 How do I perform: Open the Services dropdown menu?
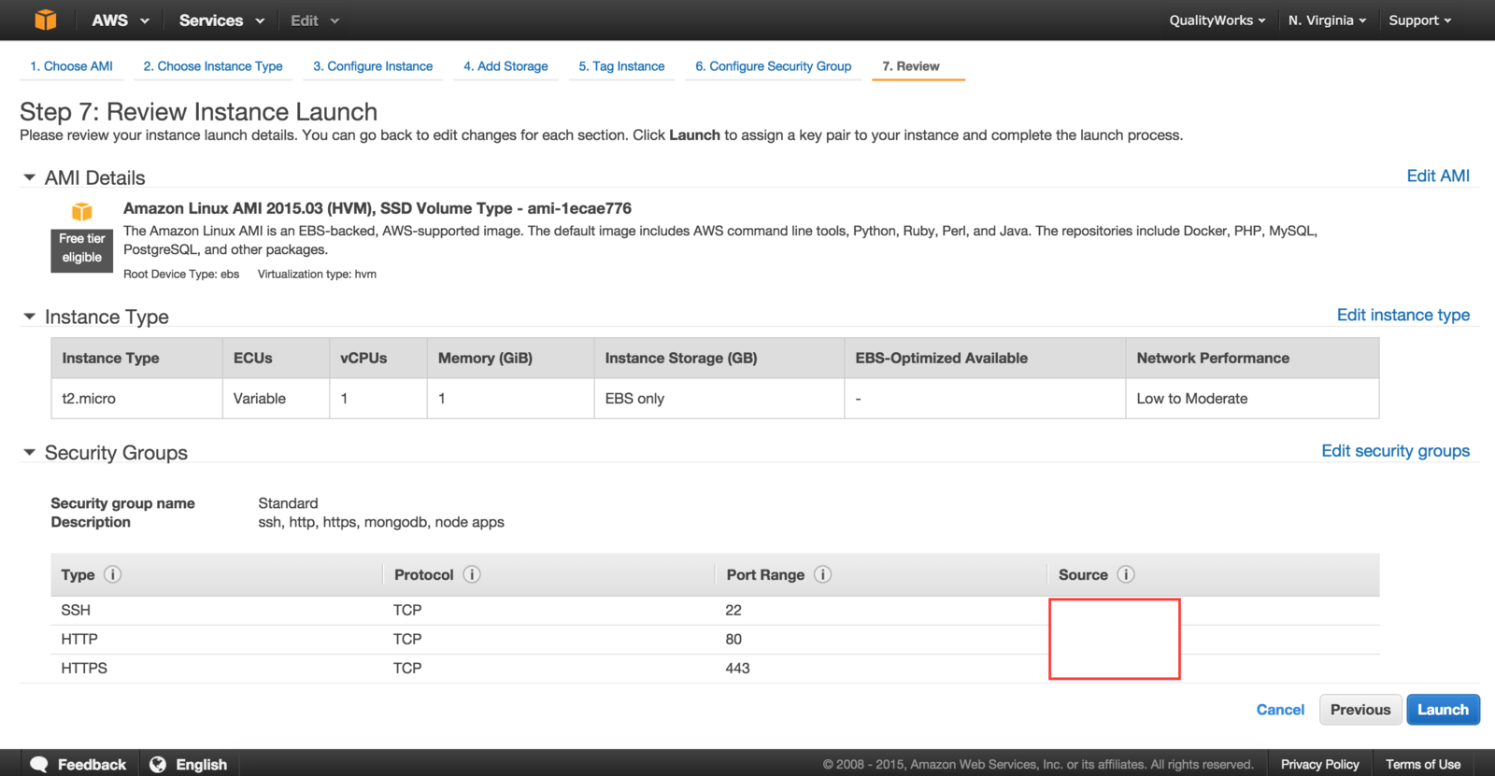click(x=221, y=20)
